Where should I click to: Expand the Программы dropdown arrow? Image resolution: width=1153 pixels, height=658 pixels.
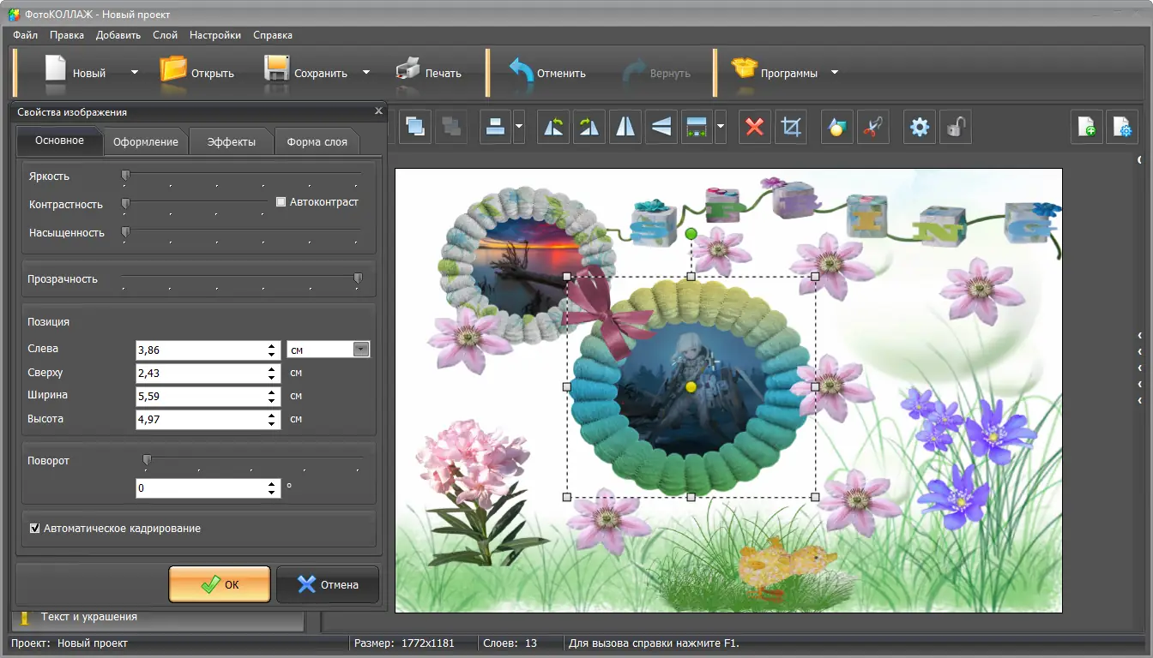point(835,73)
